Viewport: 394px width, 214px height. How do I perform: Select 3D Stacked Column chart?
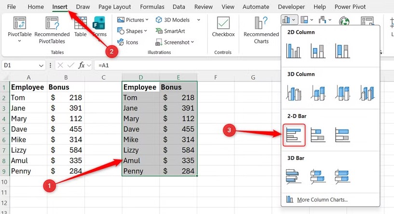pos(318,93)
